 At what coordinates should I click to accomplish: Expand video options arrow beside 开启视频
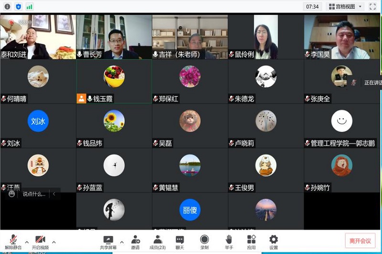point(54,242)
